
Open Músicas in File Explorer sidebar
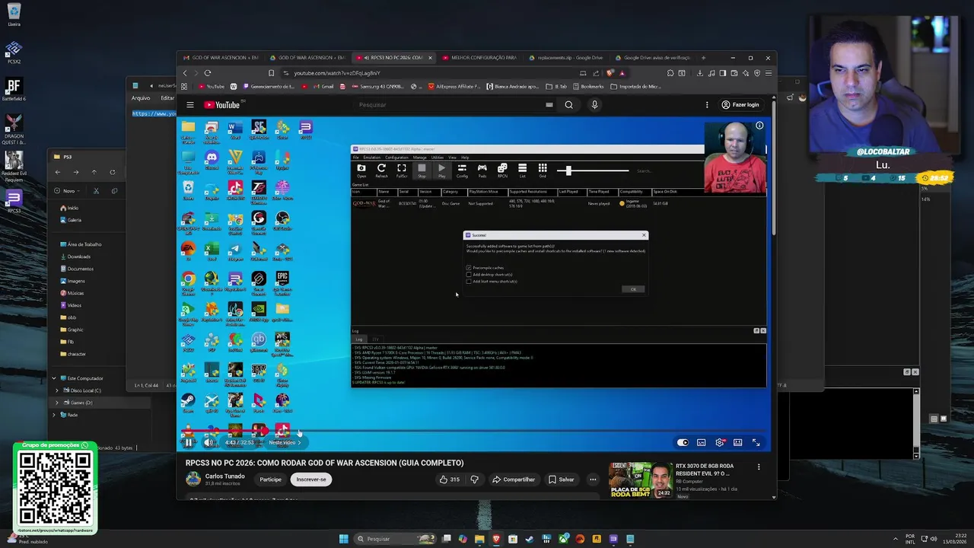click(72, 293)
